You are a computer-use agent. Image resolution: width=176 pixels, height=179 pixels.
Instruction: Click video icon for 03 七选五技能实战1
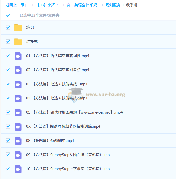(x=18, y=84)
